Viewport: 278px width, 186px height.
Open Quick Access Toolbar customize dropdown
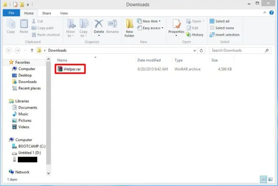[x=28, y=5]
